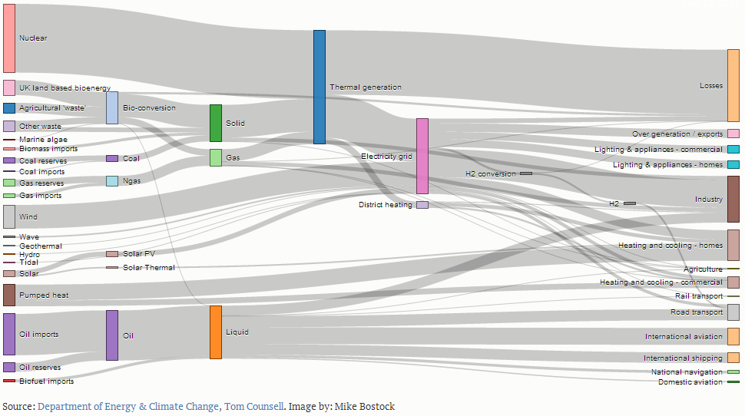Image resolution: width=745 pixels, height=416 pixels.
Task: Select the Biofuel imports label
Action: coord(47,381)
